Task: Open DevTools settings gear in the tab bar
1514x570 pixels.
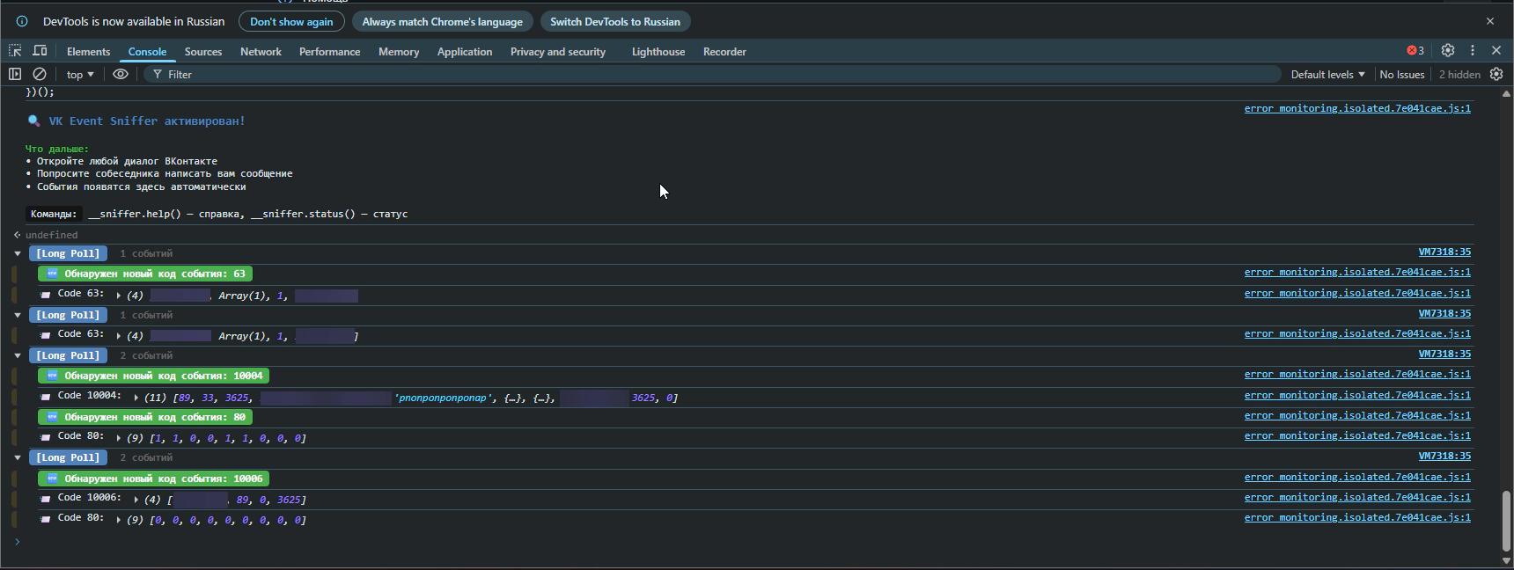Action: click(x=1448, y=51)
